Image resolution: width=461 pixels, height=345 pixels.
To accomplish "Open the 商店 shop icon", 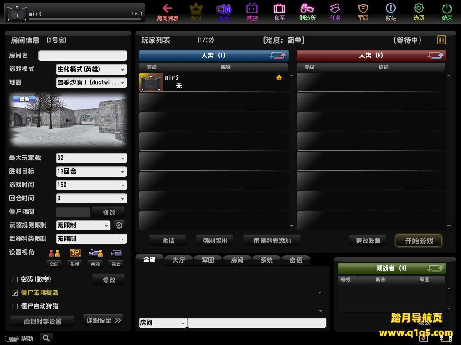I will 252,12.
